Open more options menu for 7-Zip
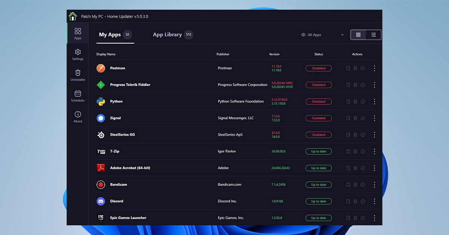 (x=375, y=151)
